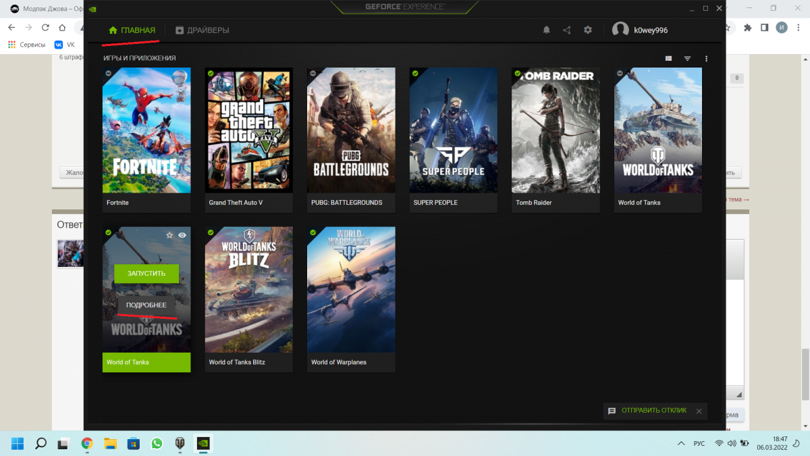Open the Wi-Fi network tray icon
This screenshot has height=456, width=810.
coord(719,444)
